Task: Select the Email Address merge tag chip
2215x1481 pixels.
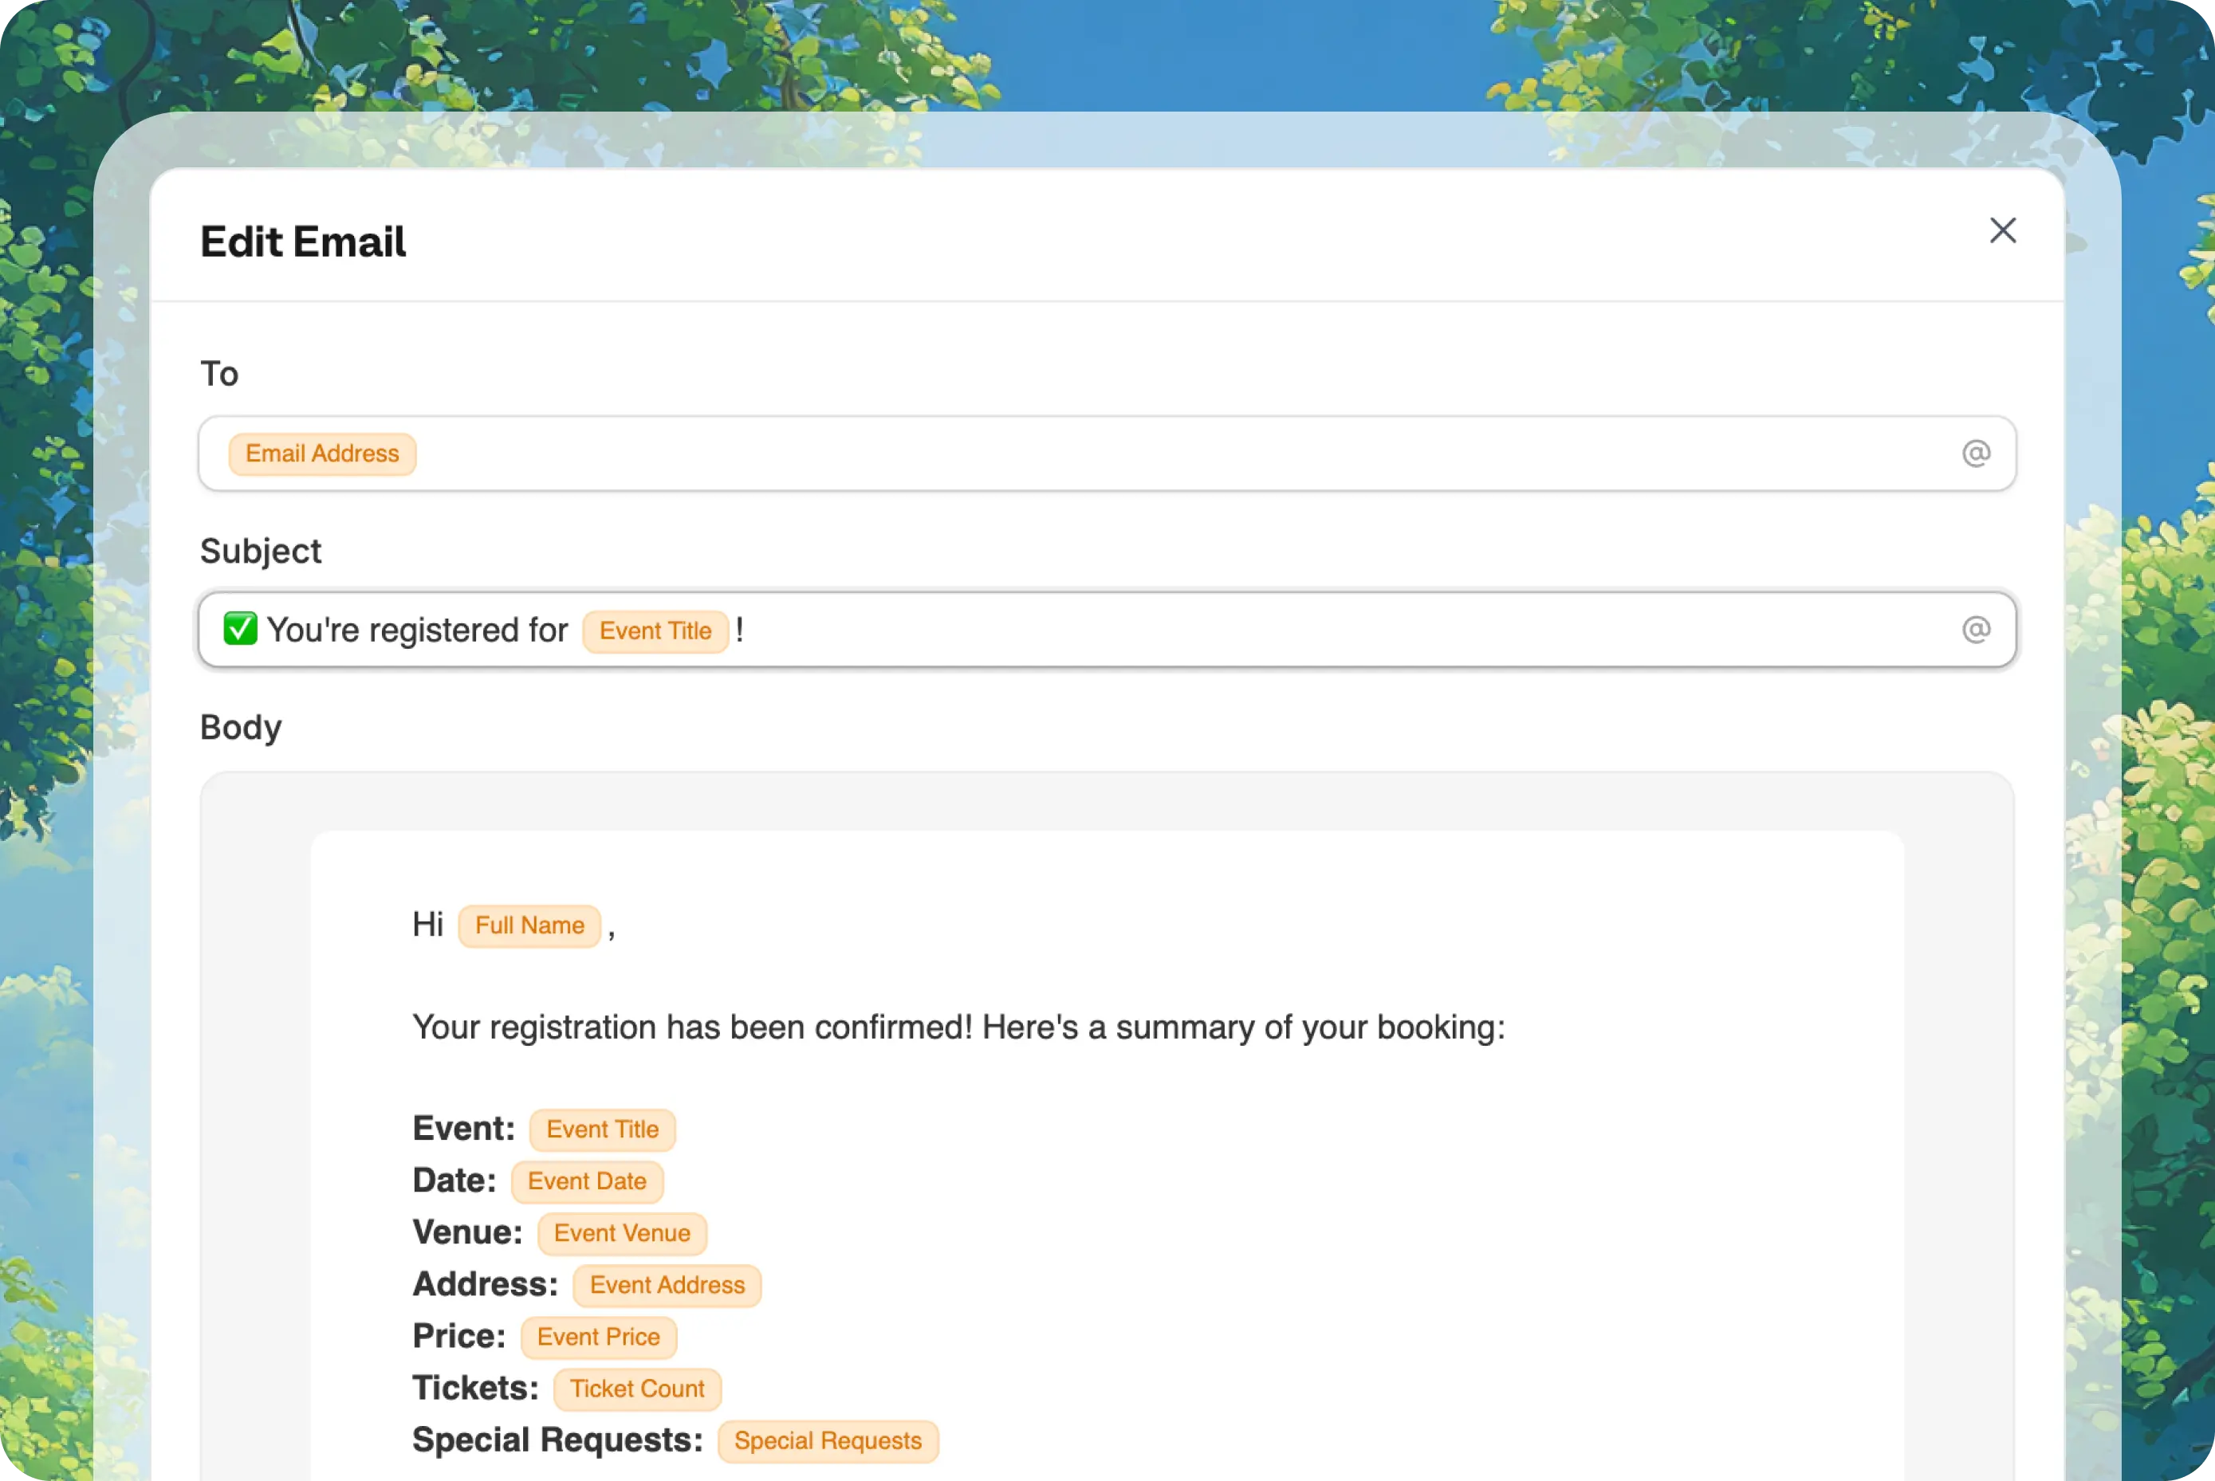Action: (321, 454)
